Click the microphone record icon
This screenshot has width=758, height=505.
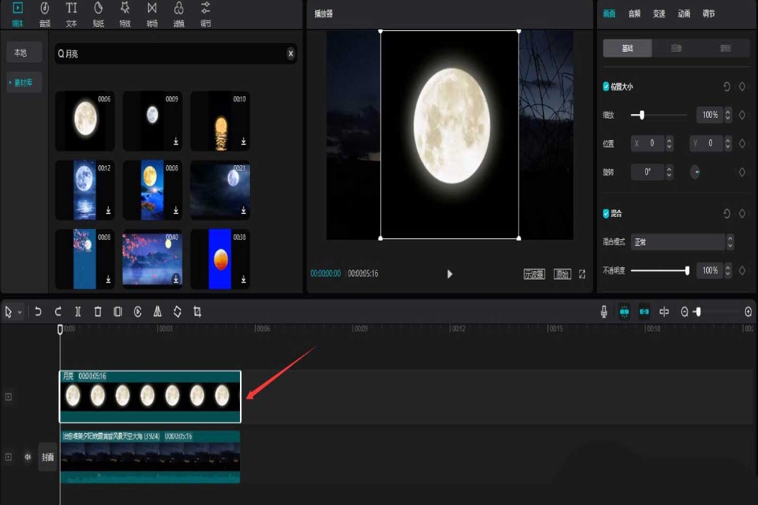(x=604, y=312)
